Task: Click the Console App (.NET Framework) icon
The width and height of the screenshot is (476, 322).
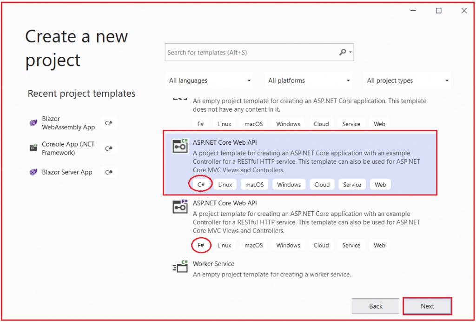Action: click(x=33, y=148)
